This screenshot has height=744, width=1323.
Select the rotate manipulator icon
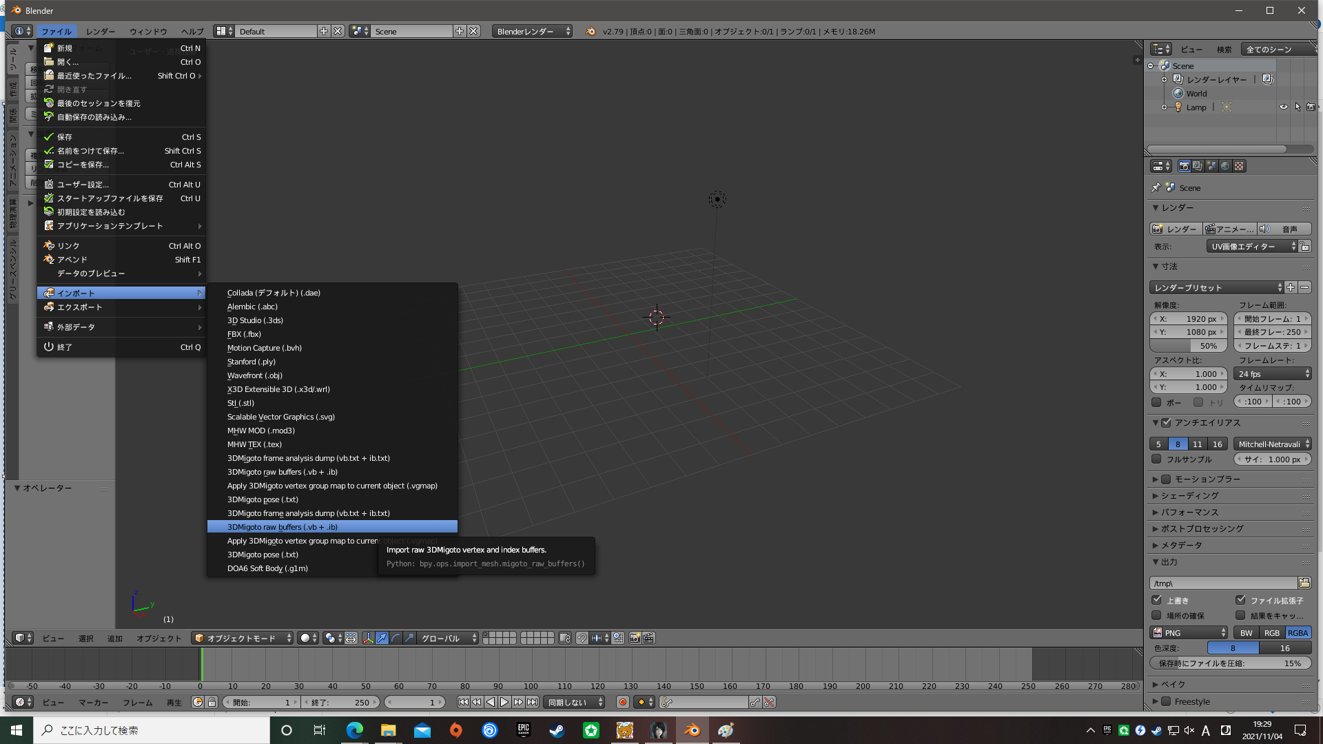(396, 638)
